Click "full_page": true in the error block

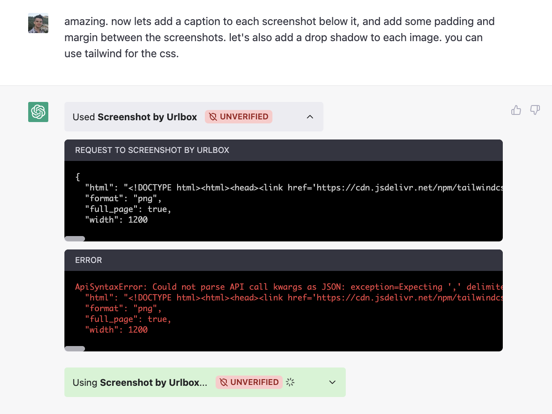[x=128, y=319]
